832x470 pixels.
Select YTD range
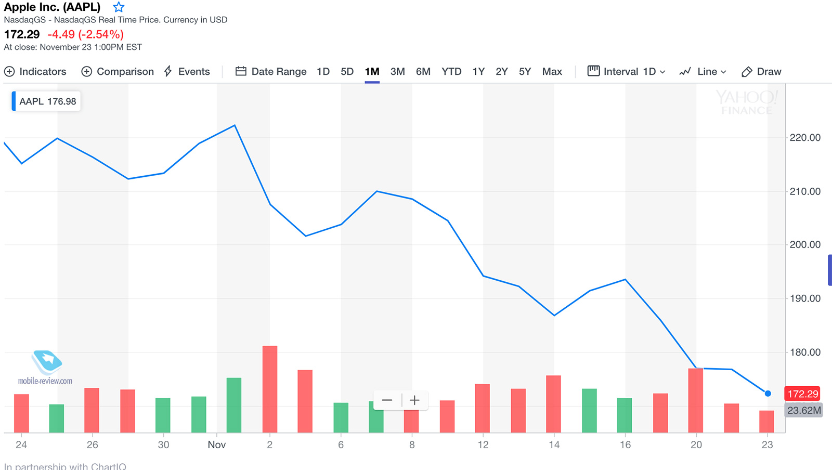[451, 72]
